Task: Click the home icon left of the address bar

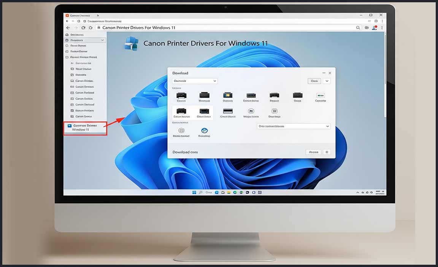Action: 90,28
